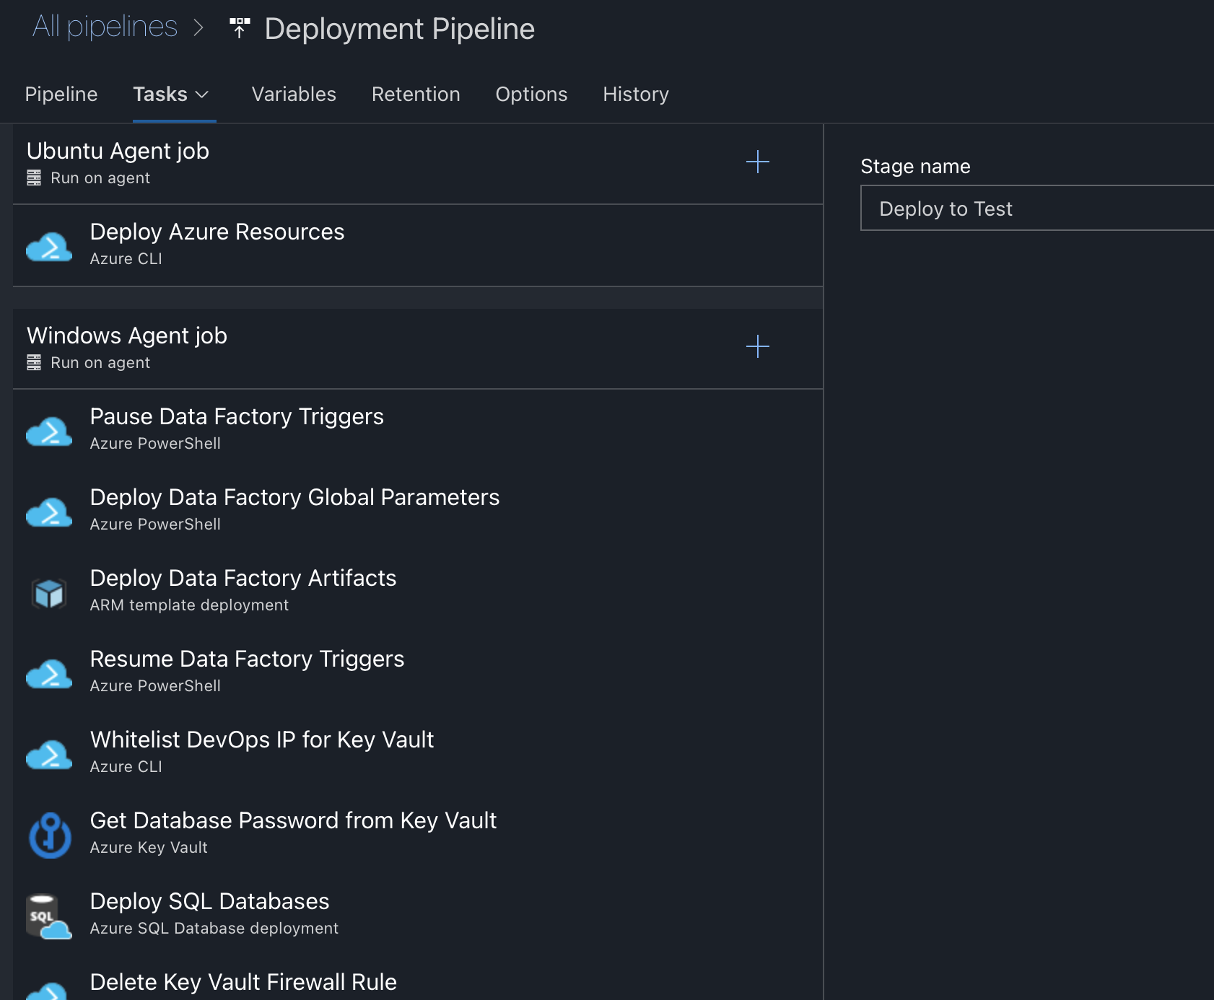The height and width of the screenshot is (1000, 1214).
Task: Open the Tasks tab
Action: click(160, 95)
